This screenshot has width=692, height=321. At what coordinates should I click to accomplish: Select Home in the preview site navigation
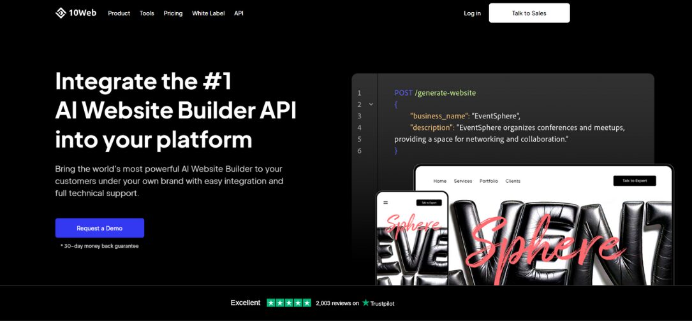click(440, 181)
